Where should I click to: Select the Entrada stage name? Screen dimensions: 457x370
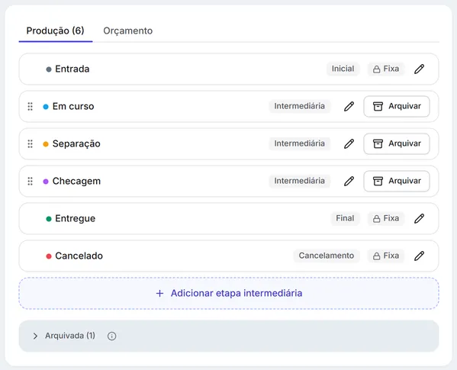point(72,69)
